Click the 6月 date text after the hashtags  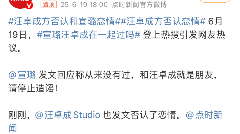tap(215, 21)
